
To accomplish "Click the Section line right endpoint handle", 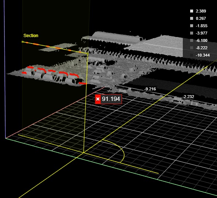I will click(88, 53).
